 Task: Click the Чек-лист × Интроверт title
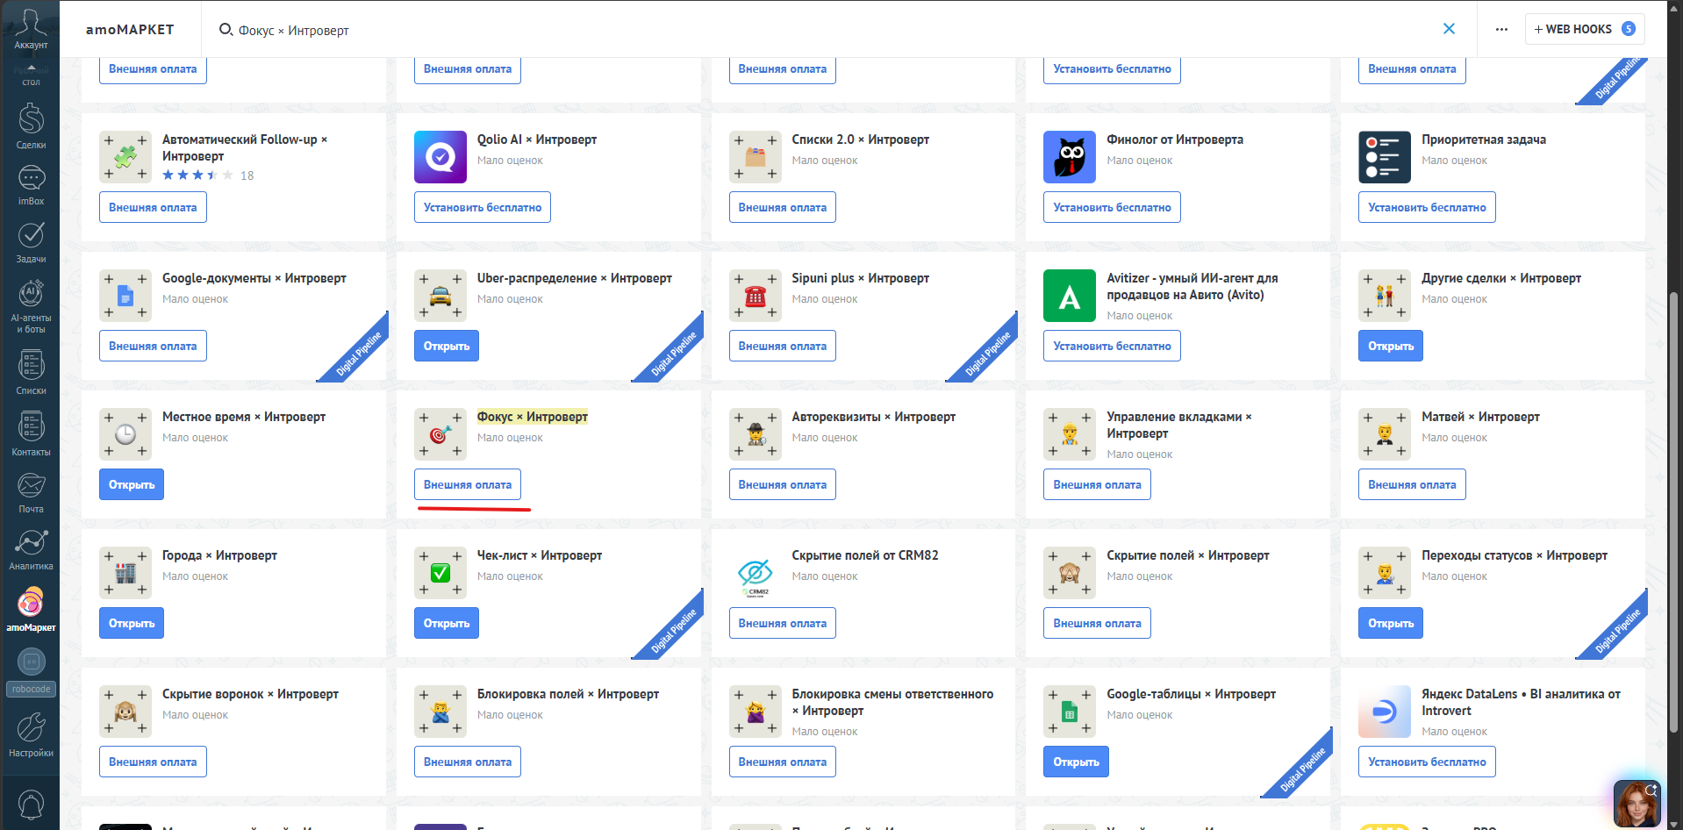click(539, 555)
